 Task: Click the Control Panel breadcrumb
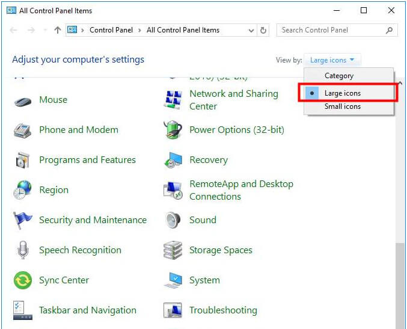coord(111,30)
